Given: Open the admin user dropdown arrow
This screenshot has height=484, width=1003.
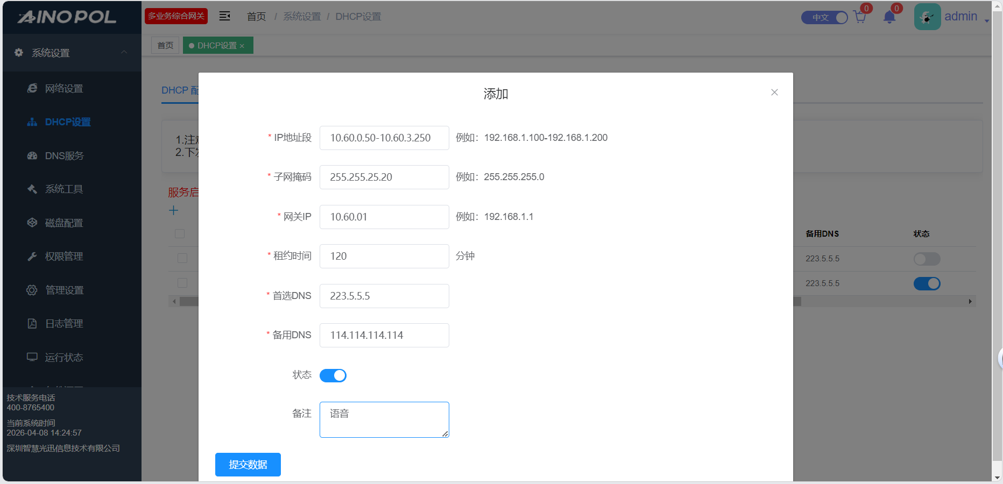Looking at the screenshot, I should point(986,20).
